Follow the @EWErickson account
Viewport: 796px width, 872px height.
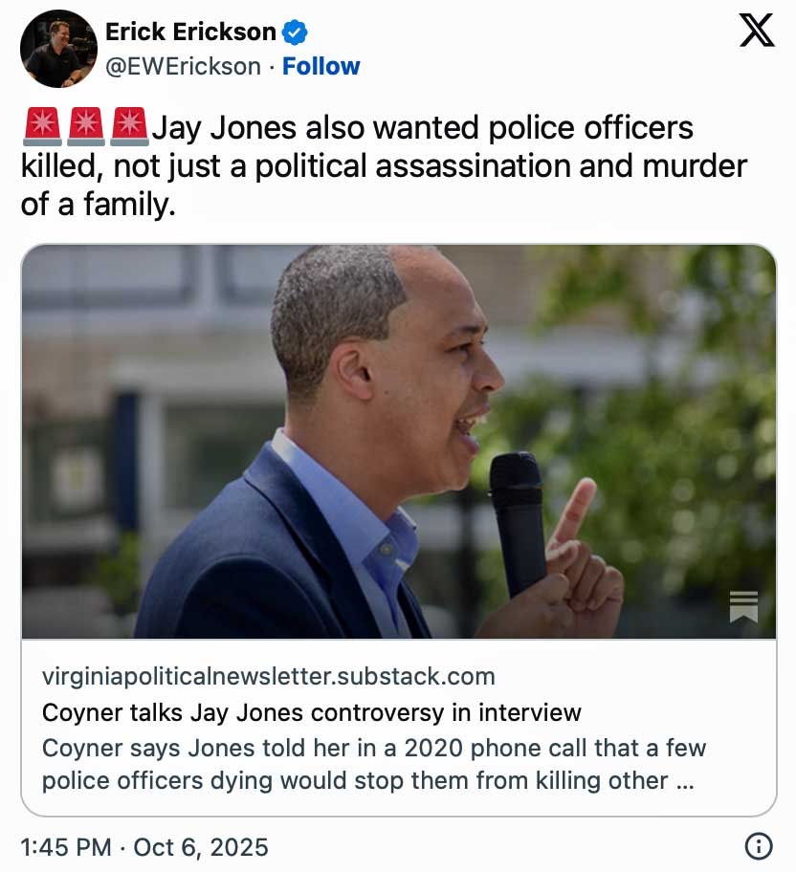pyautogui.click(x=321, y=66)
